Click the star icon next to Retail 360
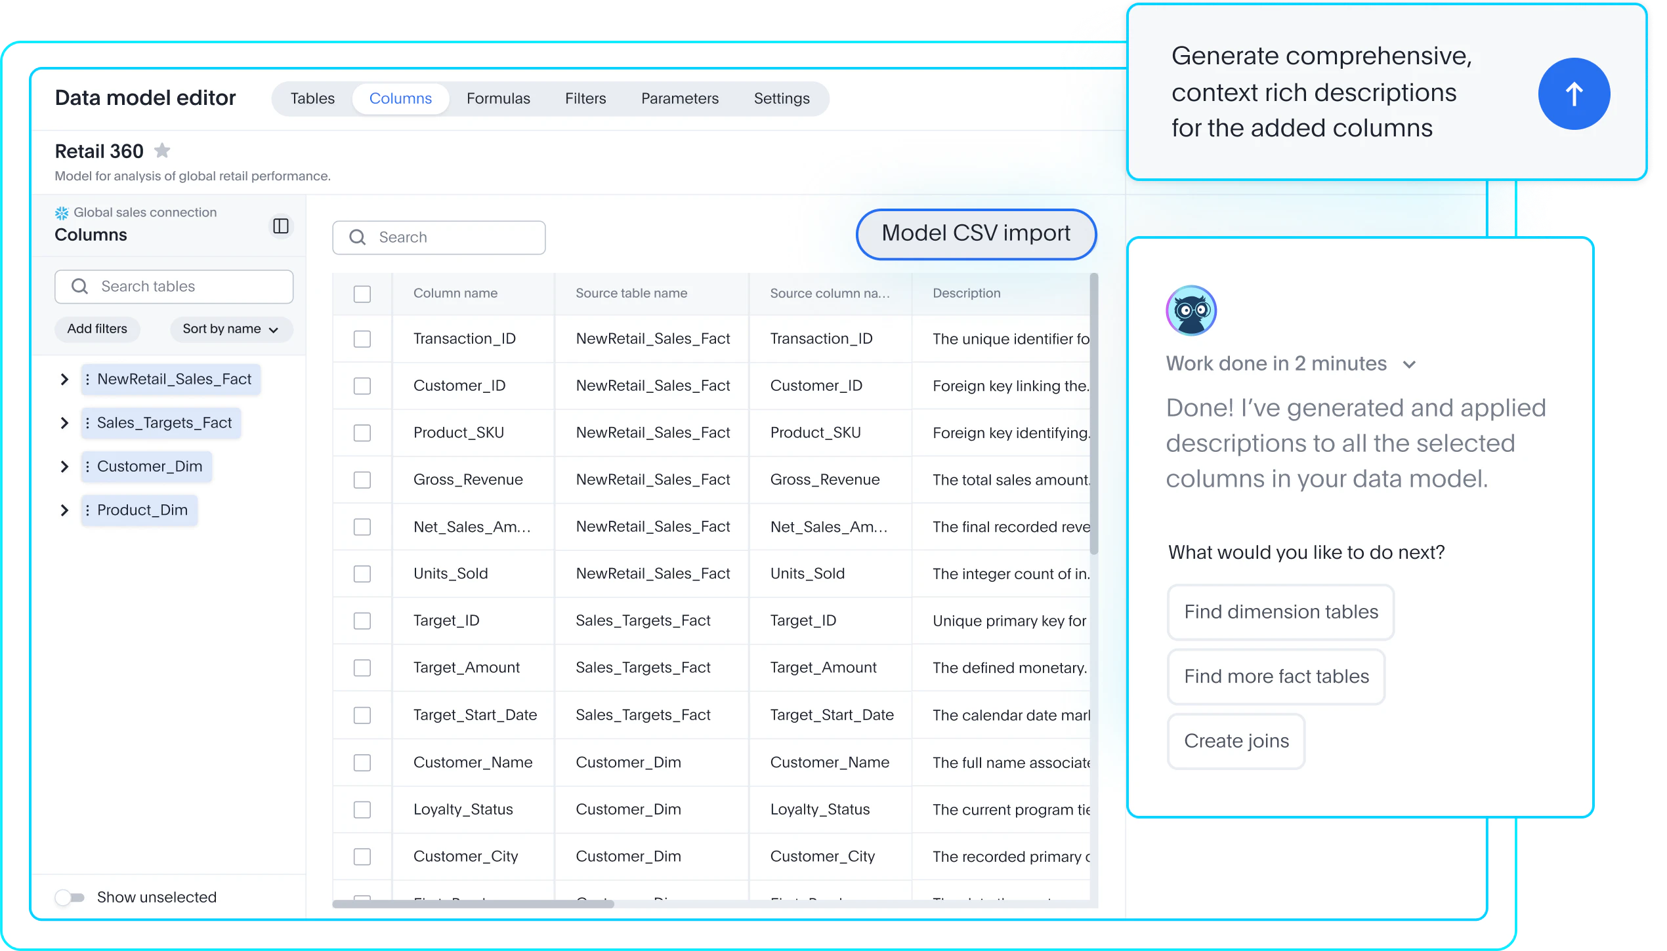Viewport: 1667px width, 951px height. coord(162,151)
